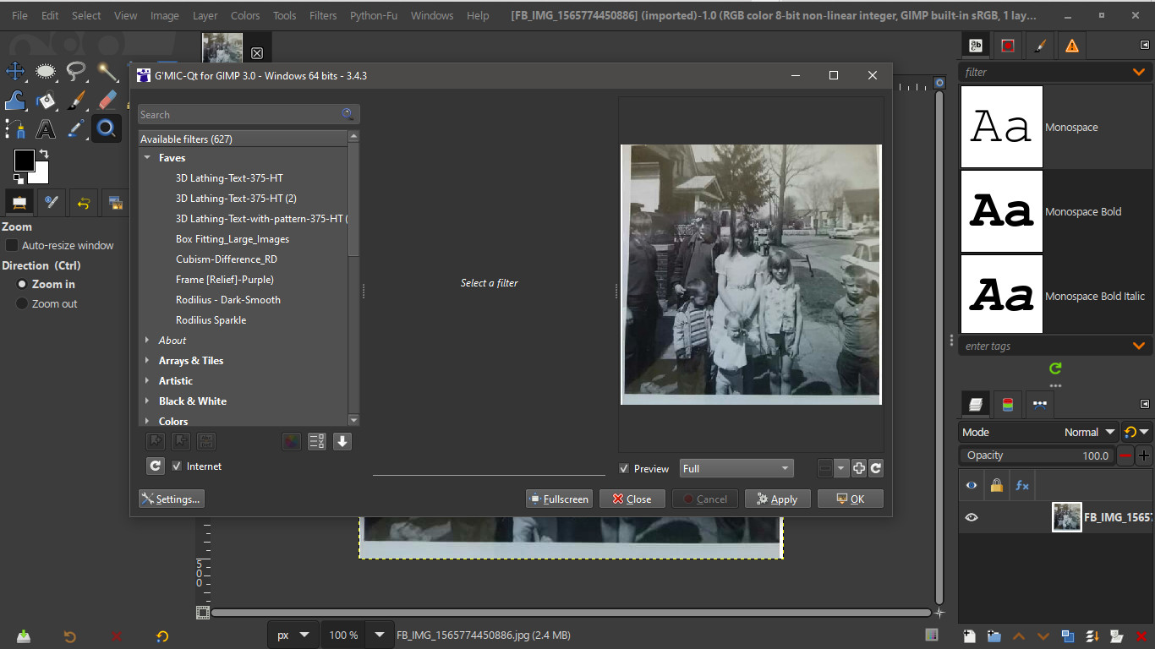Select the Paths tool
The width and height of the screenshot is (1155, 649).
coord(16,128)
